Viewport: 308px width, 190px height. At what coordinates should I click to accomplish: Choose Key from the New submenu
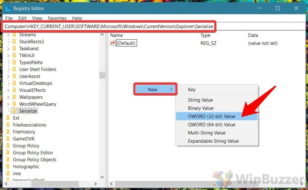(x=217, y=90)
